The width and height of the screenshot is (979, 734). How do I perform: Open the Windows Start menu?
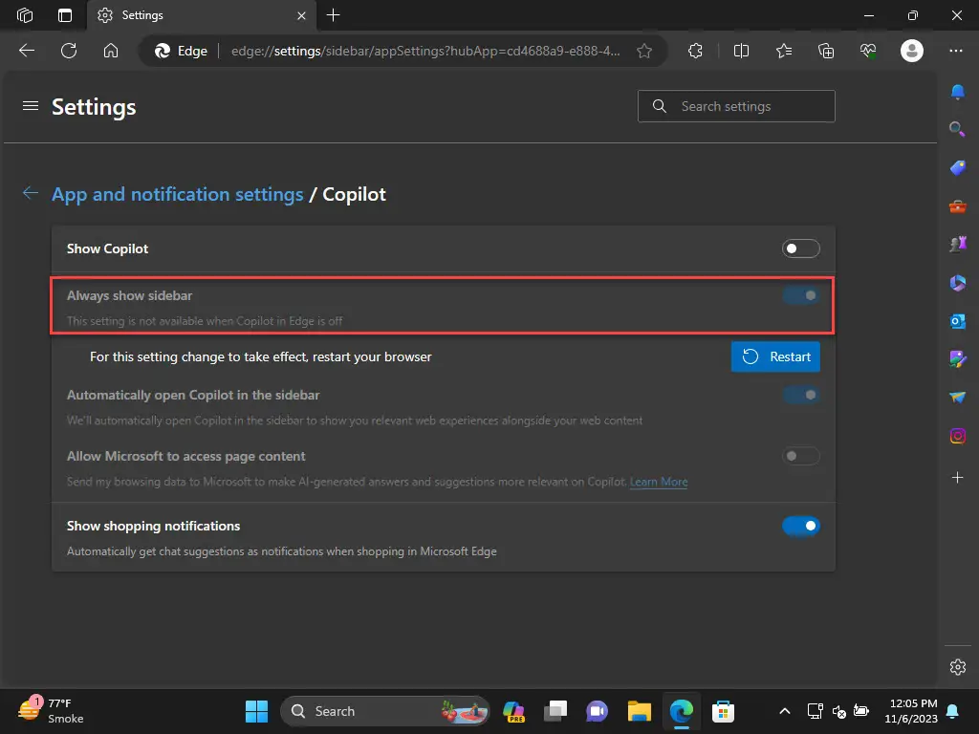tap(256, 711)
